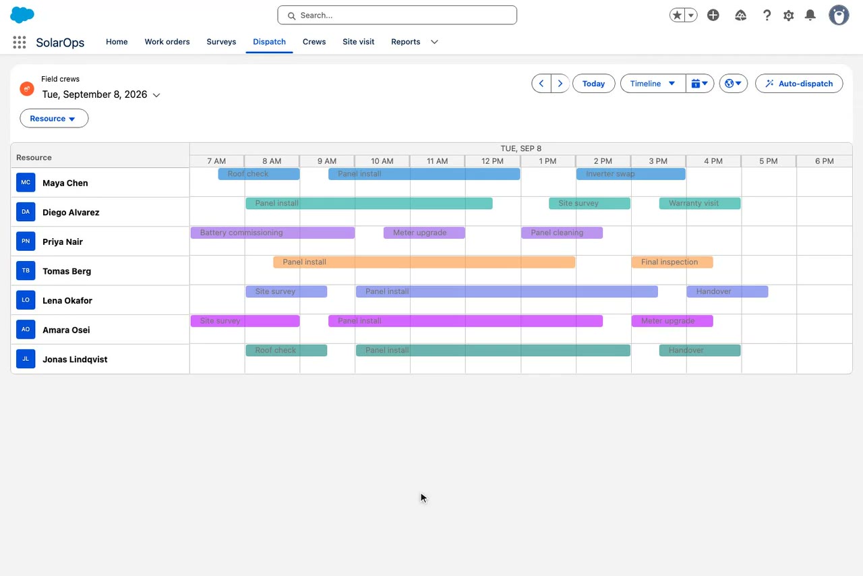Select Maya Chen's Inverter swap appointment

630,174
